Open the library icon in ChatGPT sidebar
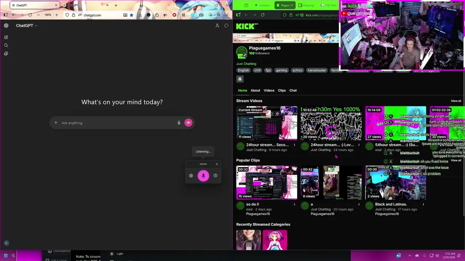Screen dimensions: 465x261 click(6, 54)
